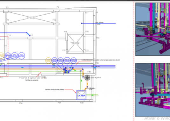Click the green outlet pipe right of CX.INSP

pyautogui.click(x=92, y=95)
